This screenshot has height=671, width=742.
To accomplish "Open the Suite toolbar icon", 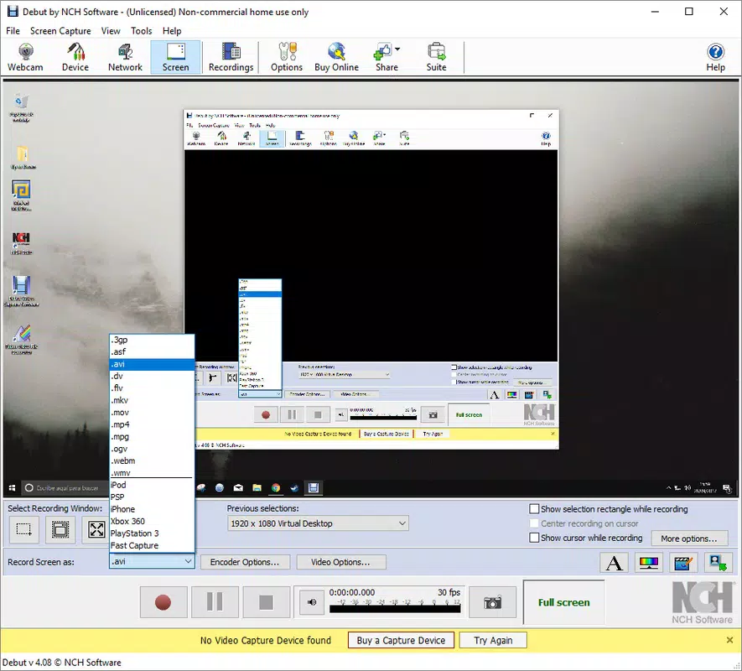I will point(436,57).
